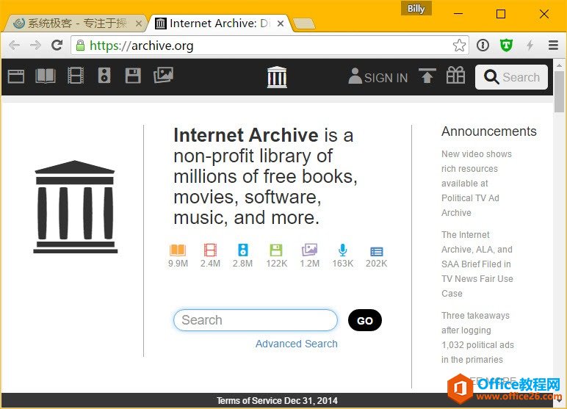The height and width of the screenshot is (409, 567).
Task: Click the scrollbar up arrow
Action: coord(559,65)
